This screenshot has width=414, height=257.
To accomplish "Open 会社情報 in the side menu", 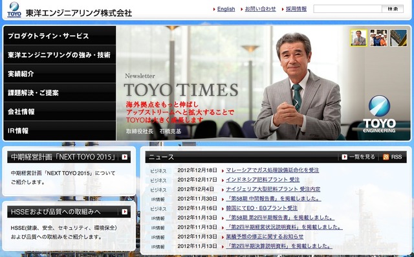I will (x=60, y=112).
